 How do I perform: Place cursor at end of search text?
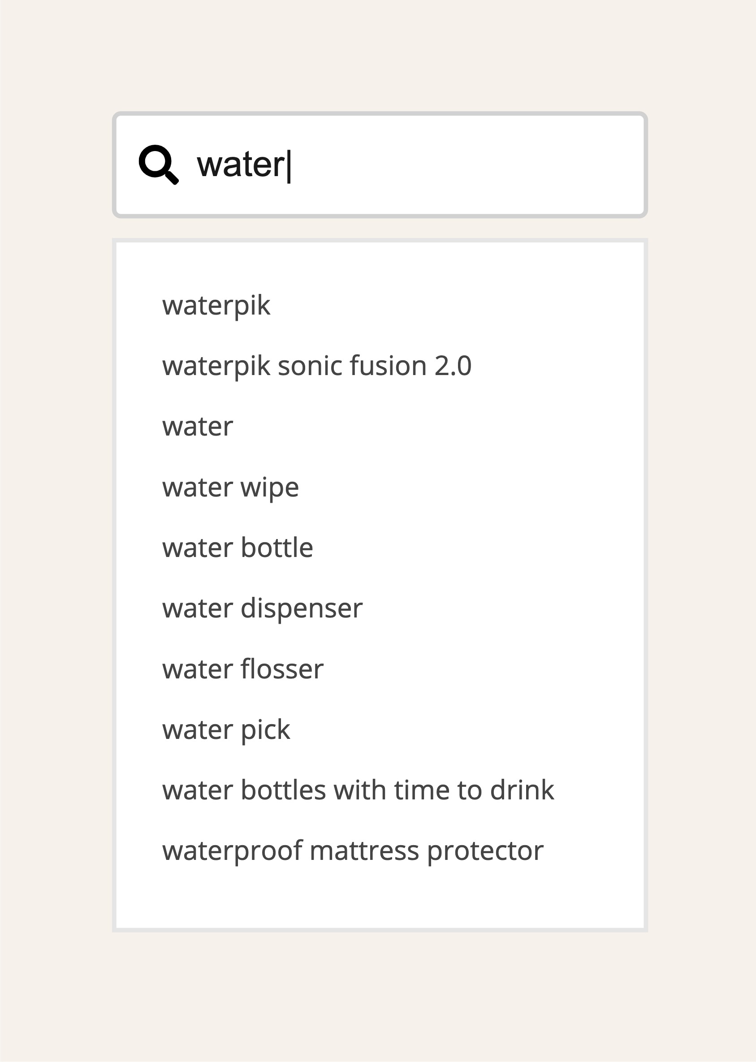pyautogui.click(x=289, y=166)
